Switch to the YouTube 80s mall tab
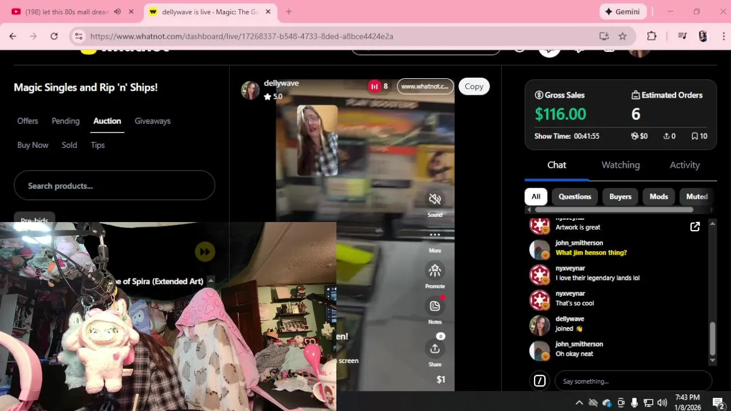The image size is (731, 411). coord(67,11)
